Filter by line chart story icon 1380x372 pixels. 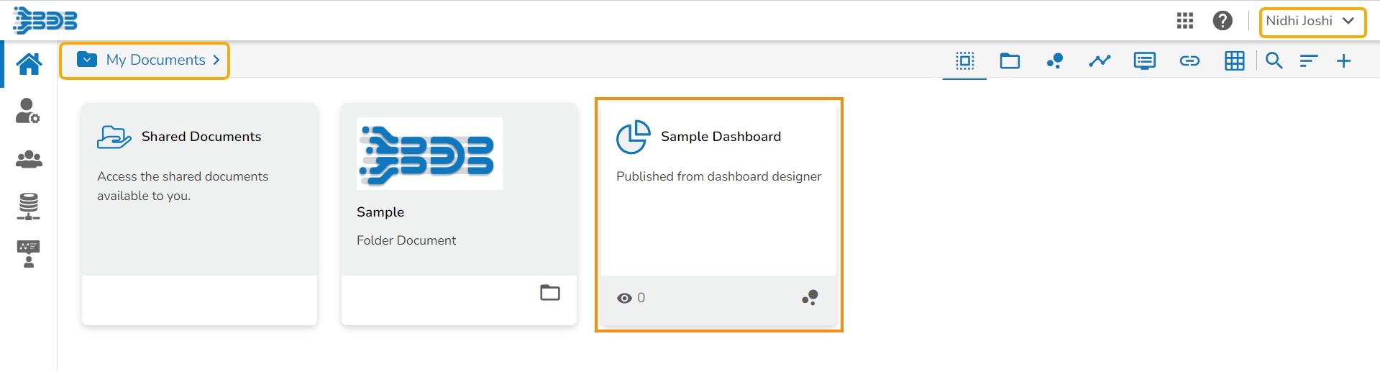pyautogui.click(x=1100, y=60)
